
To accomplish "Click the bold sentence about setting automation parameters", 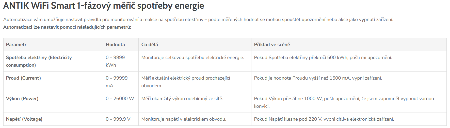I will point(67,27).
